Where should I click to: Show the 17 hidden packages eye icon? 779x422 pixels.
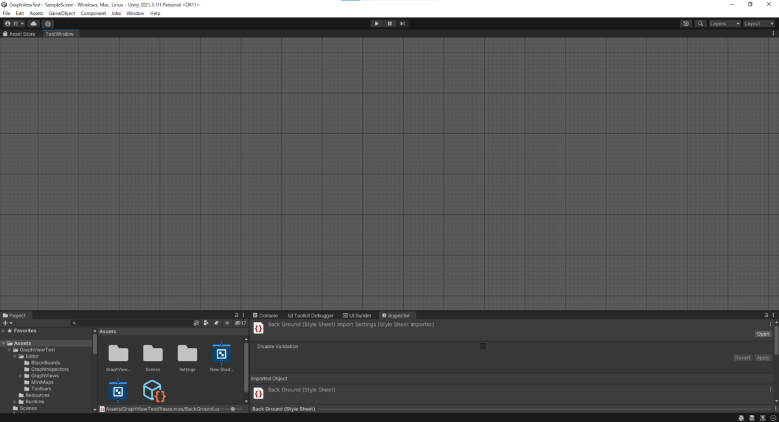tap(238, 323)
